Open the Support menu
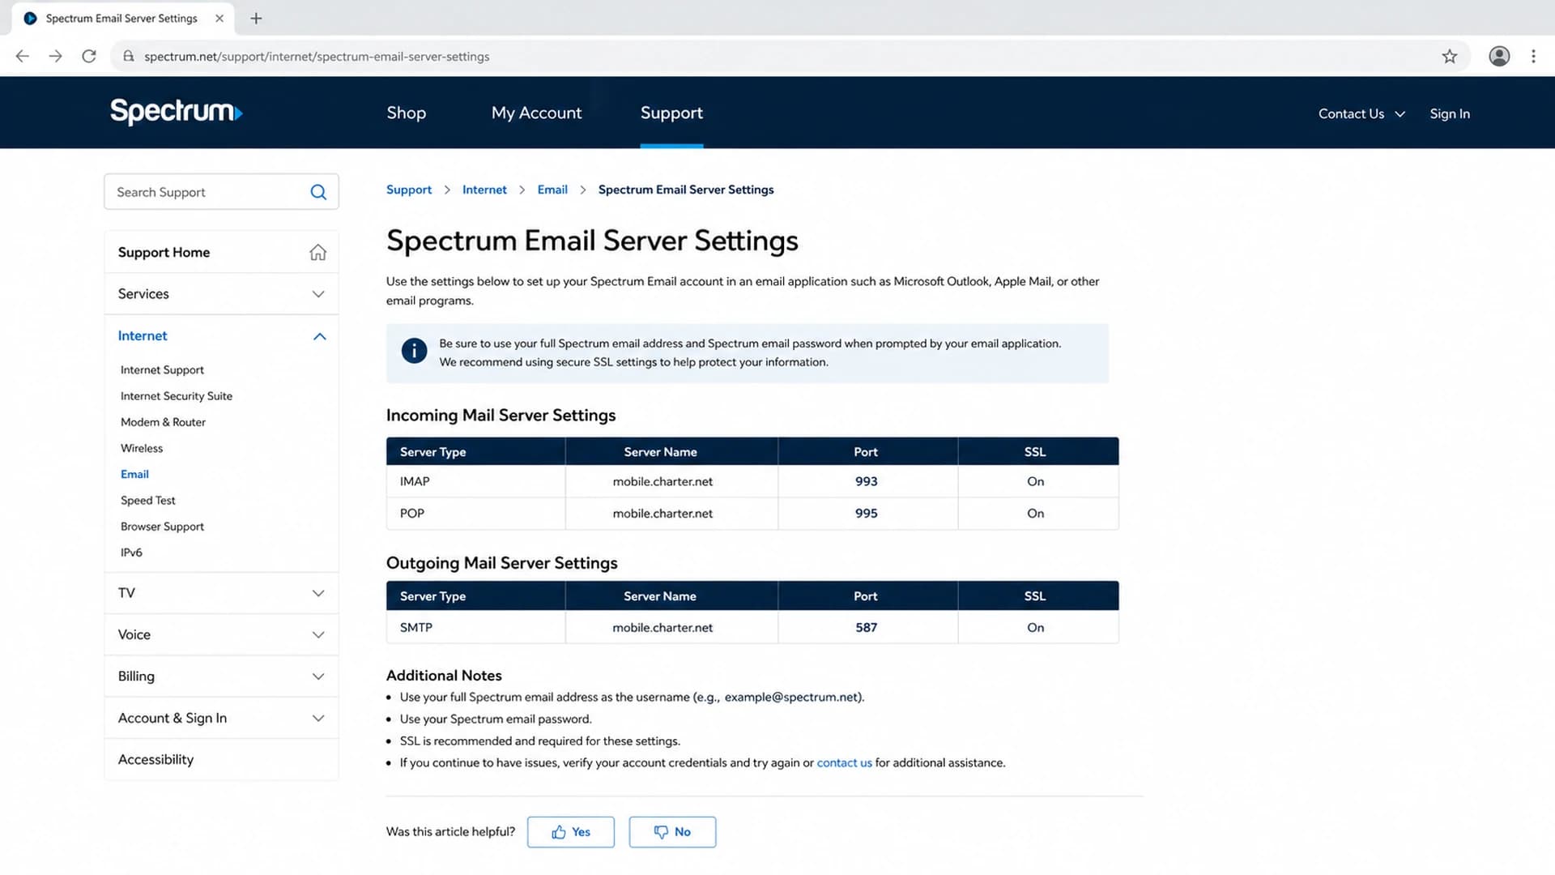The width and height of the screenshot is (1555, 875). coord(671,113)
